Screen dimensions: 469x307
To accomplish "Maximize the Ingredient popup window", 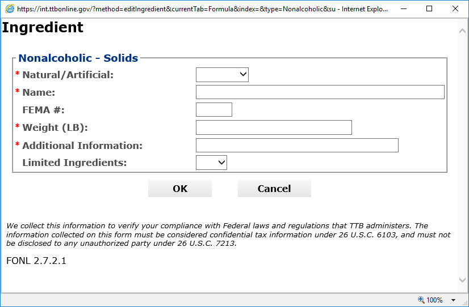I will coord(429,8).
